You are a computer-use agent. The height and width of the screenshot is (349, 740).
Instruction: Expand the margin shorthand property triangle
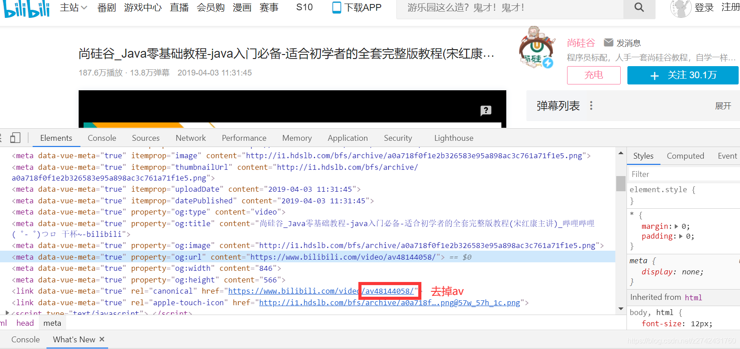click(x=677, y=227)
